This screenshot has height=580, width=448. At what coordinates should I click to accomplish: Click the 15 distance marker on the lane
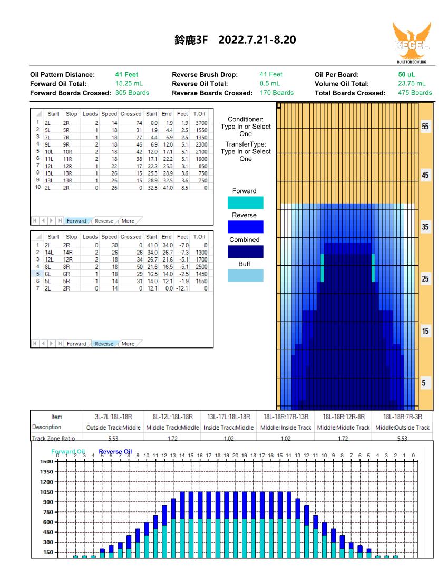tap(425, 331)
